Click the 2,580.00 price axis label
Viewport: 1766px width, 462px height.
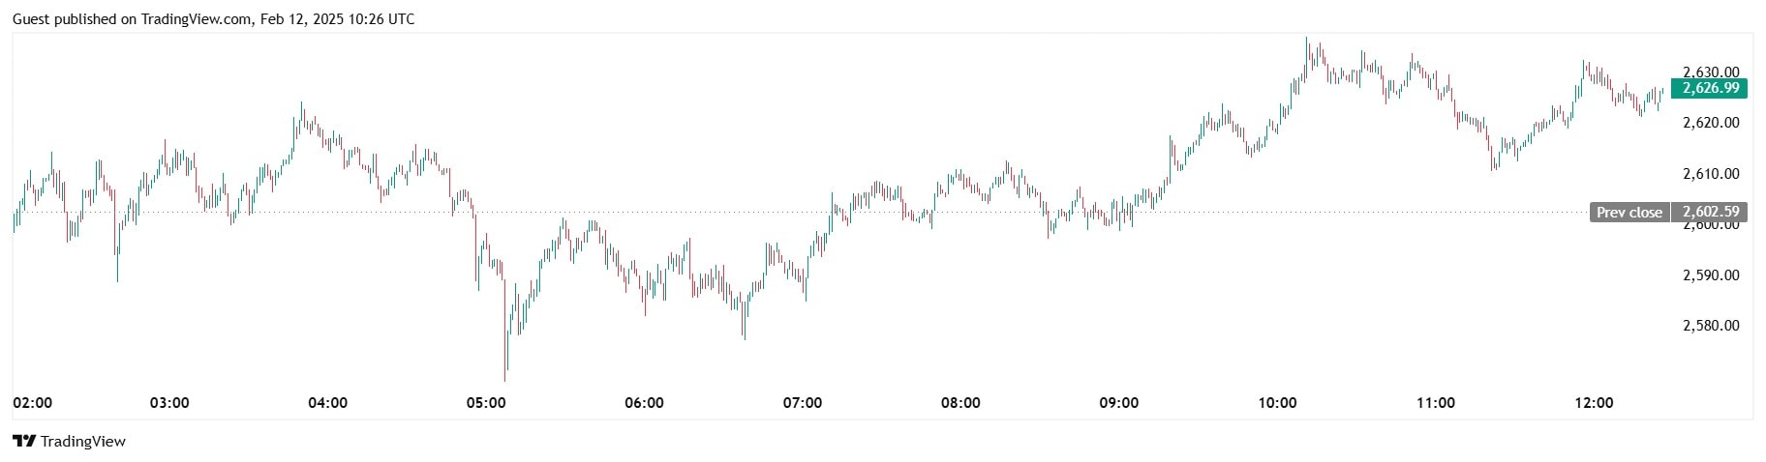tap(1711, 326)
